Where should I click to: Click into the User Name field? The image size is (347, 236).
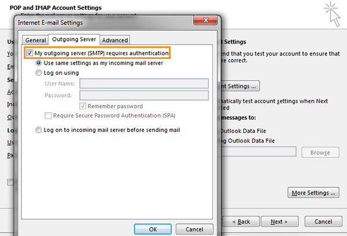tap(144, 83)
